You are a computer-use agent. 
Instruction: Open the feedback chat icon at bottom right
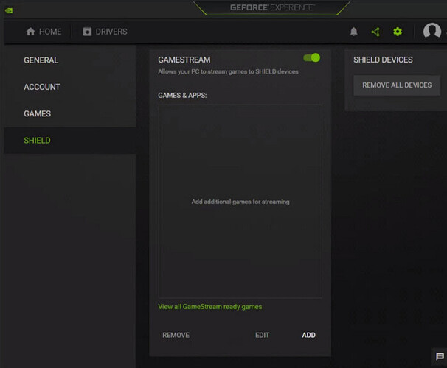coord(440,357)
